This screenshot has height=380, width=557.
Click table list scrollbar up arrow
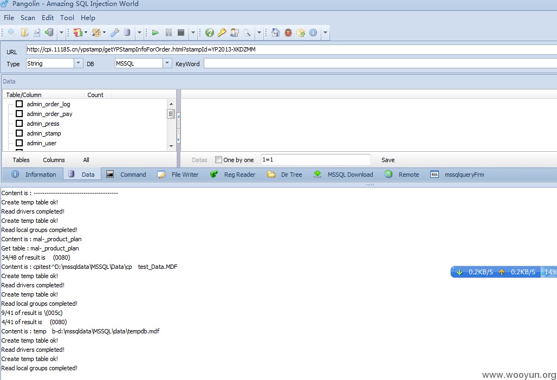pos(171,104)
